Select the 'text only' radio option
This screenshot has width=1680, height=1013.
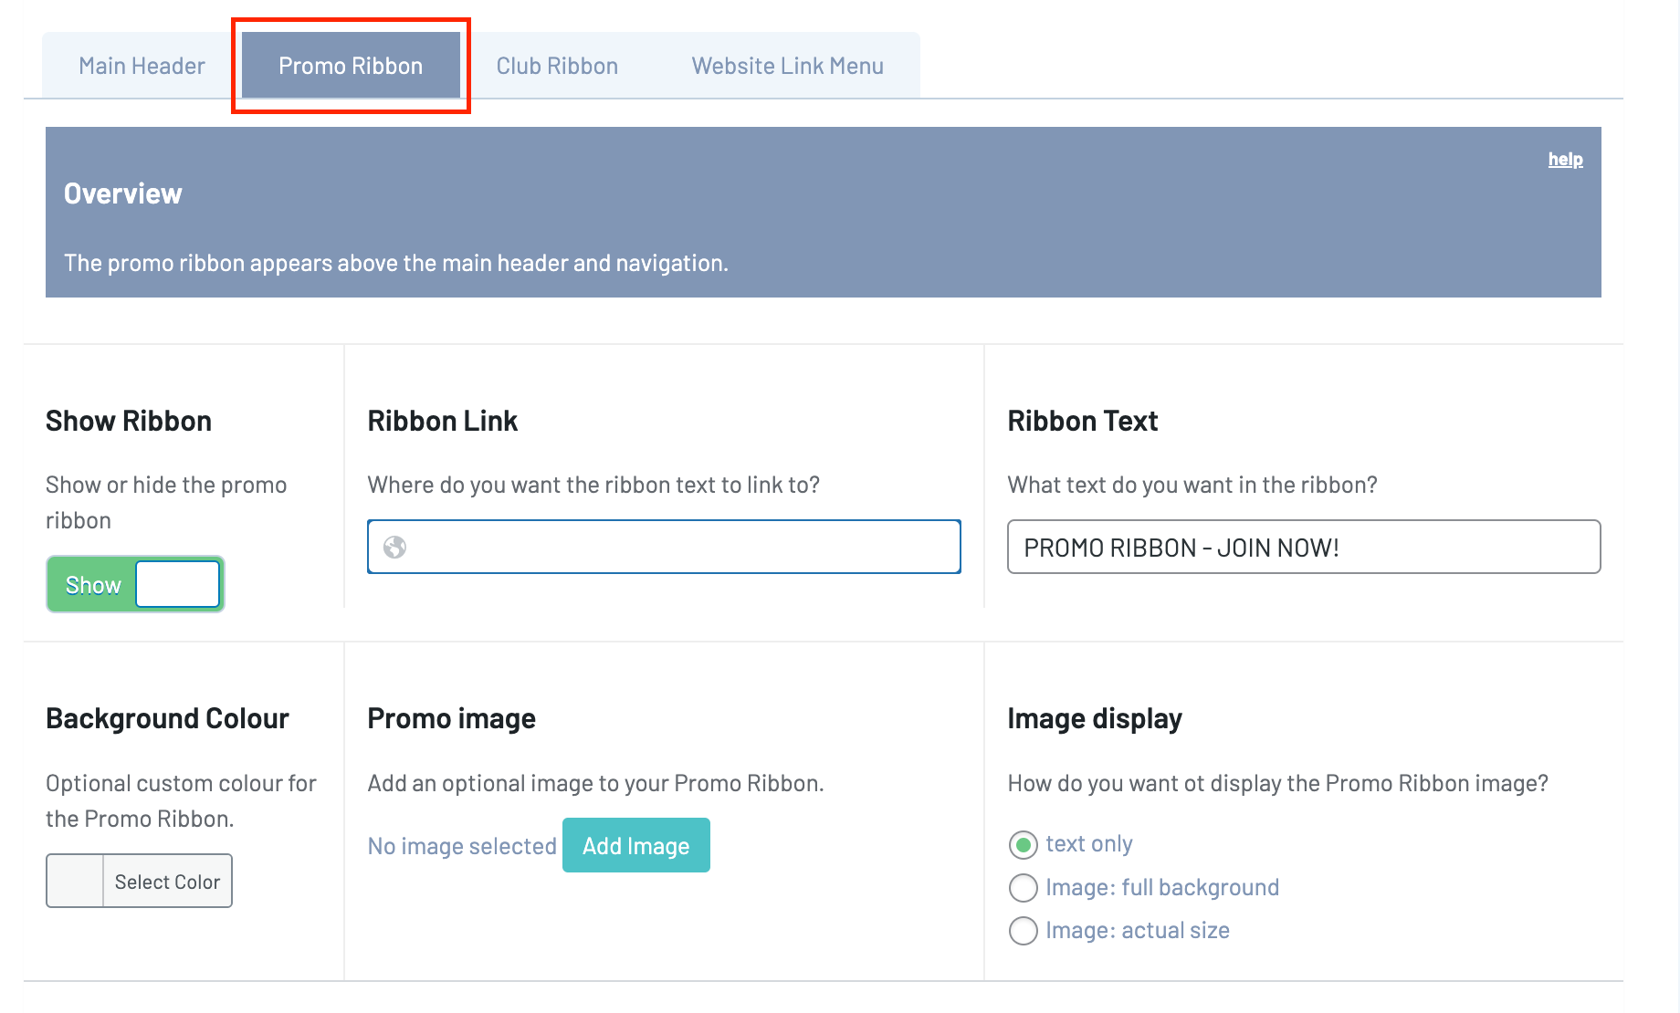click(1024, 845)
